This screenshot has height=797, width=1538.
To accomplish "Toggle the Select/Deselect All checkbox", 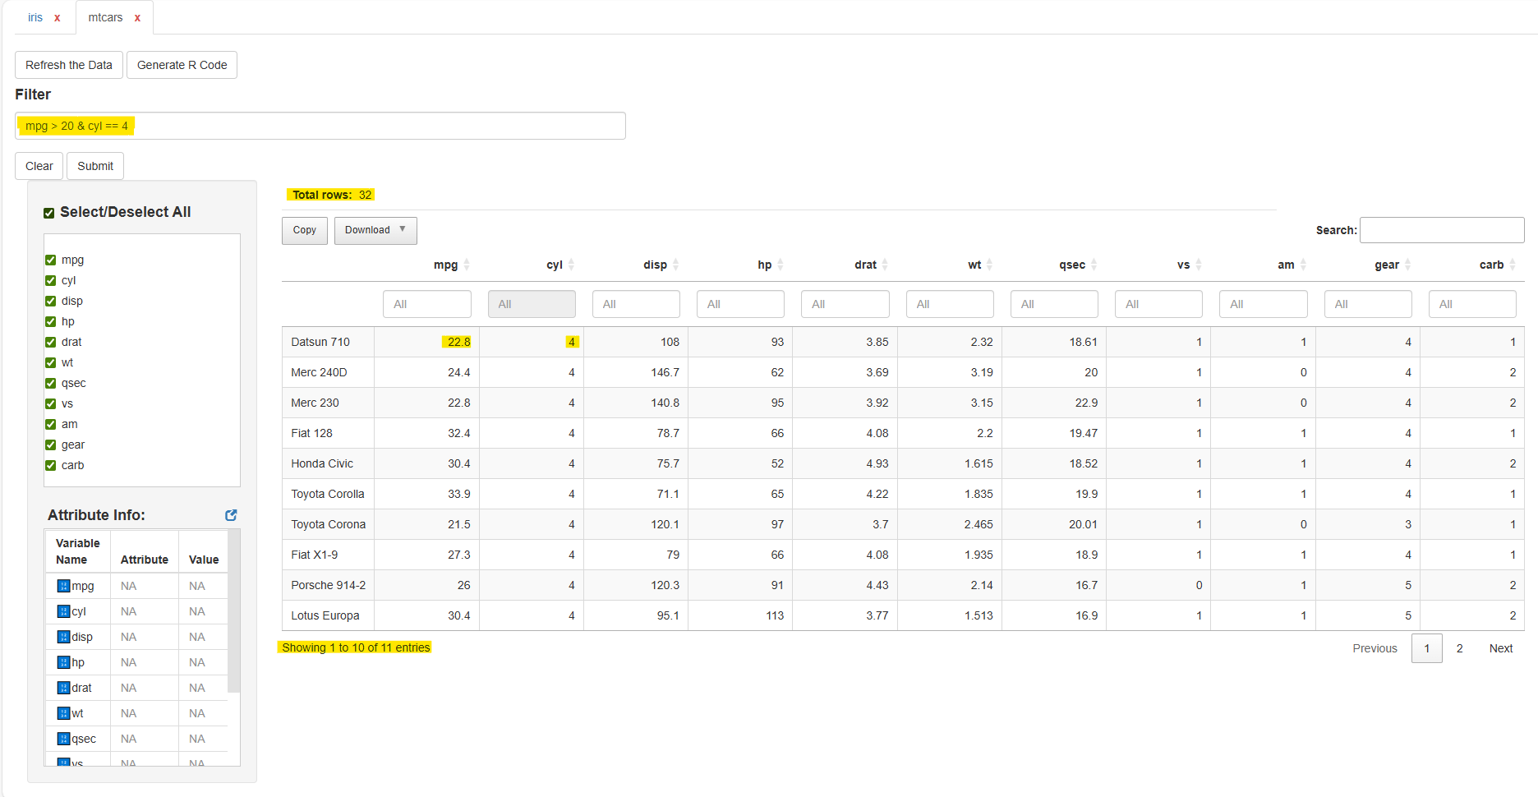I will click(49, 213).
